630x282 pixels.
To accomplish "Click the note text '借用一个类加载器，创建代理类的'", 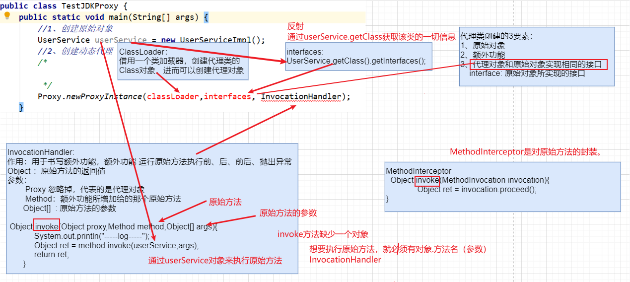I will [x=180, y=61].
